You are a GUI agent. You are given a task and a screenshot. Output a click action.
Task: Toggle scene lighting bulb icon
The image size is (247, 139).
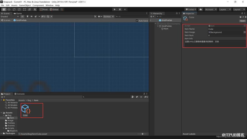(x=27, y=17)
